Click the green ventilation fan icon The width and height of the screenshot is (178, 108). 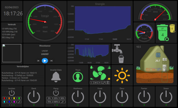[100, 73]
